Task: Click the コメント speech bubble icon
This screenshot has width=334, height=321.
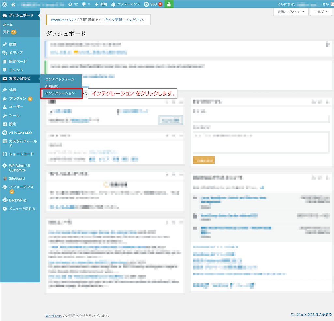Action: tap(5, 70)
